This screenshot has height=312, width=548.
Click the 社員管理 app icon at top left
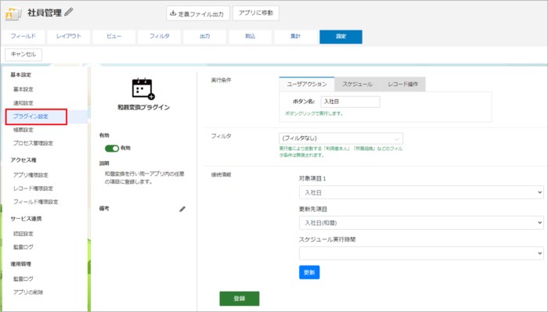pos(13,13)
